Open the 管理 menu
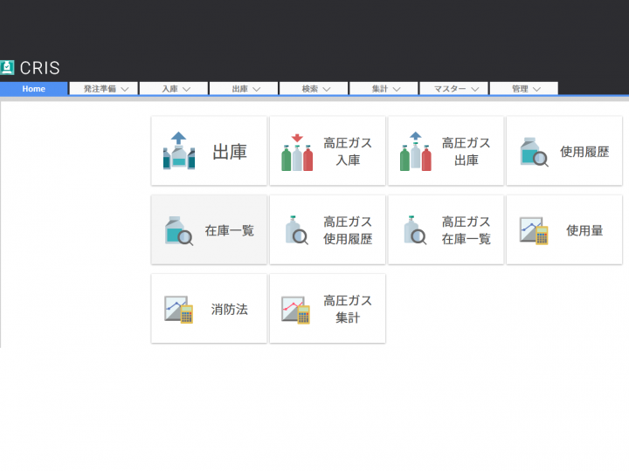 pos(524,88)
